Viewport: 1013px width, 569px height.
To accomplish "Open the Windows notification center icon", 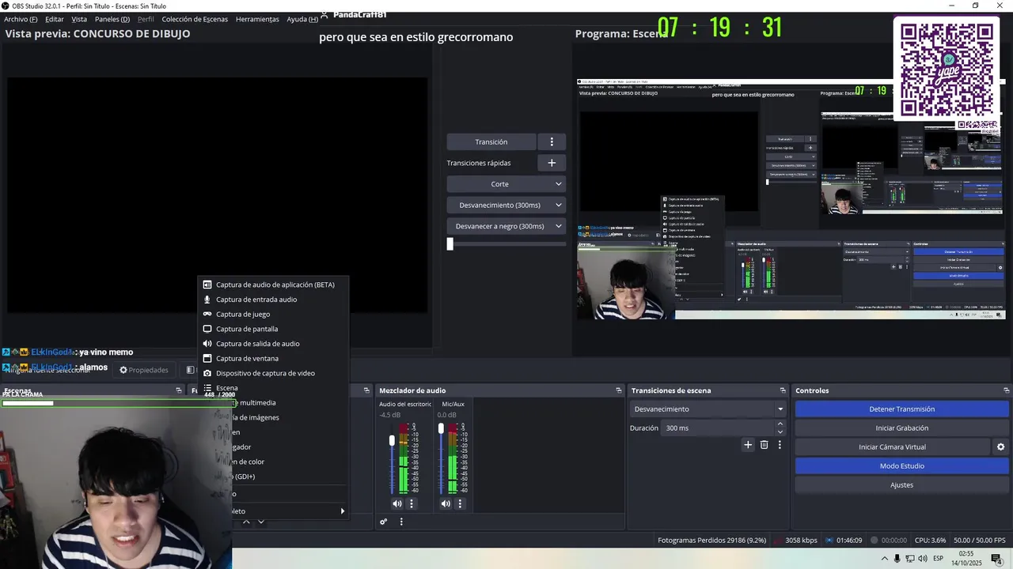I will (996, 559).
